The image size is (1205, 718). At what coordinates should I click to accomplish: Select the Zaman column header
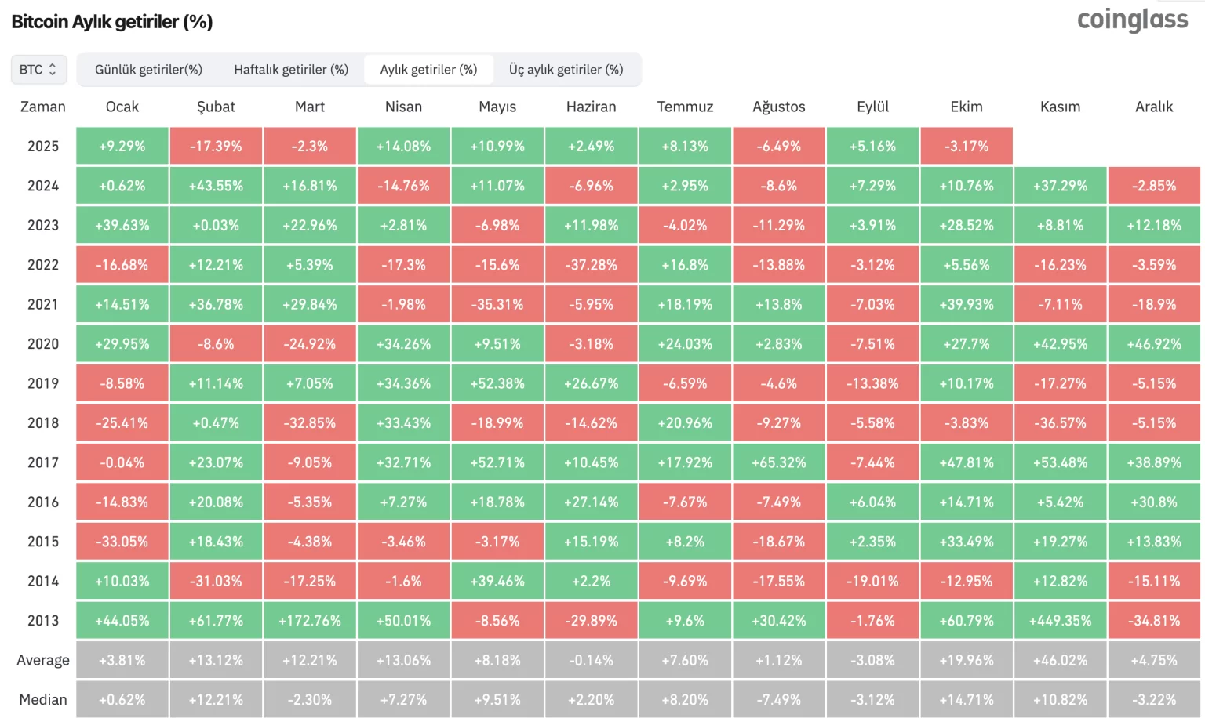[x=43, y=107]
